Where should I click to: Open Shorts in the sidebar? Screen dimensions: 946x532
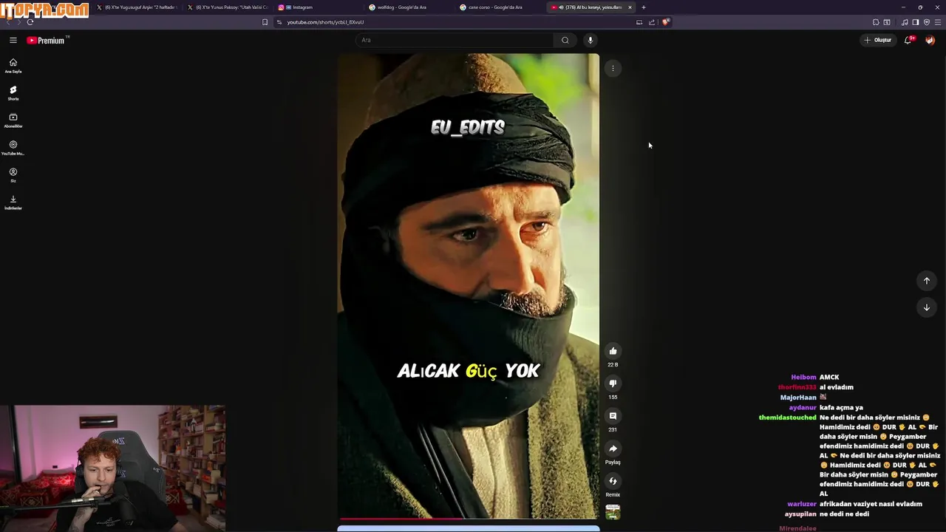click(x=13, y=93)
